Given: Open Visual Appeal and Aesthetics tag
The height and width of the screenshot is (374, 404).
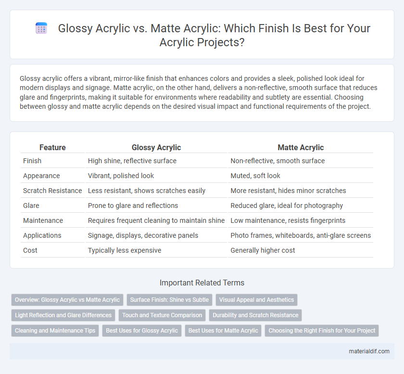Looking at the screenshot, I should 256,300.
